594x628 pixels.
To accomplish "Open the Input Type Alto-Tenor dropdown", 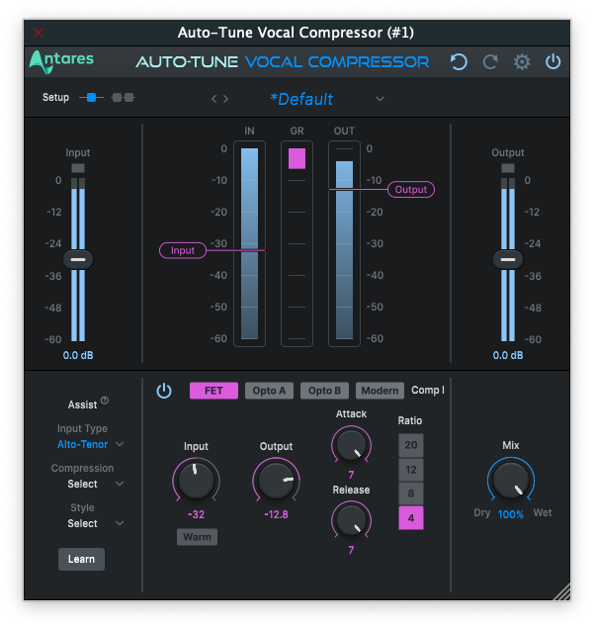I will pyautogui.click(x=91, y=444).
